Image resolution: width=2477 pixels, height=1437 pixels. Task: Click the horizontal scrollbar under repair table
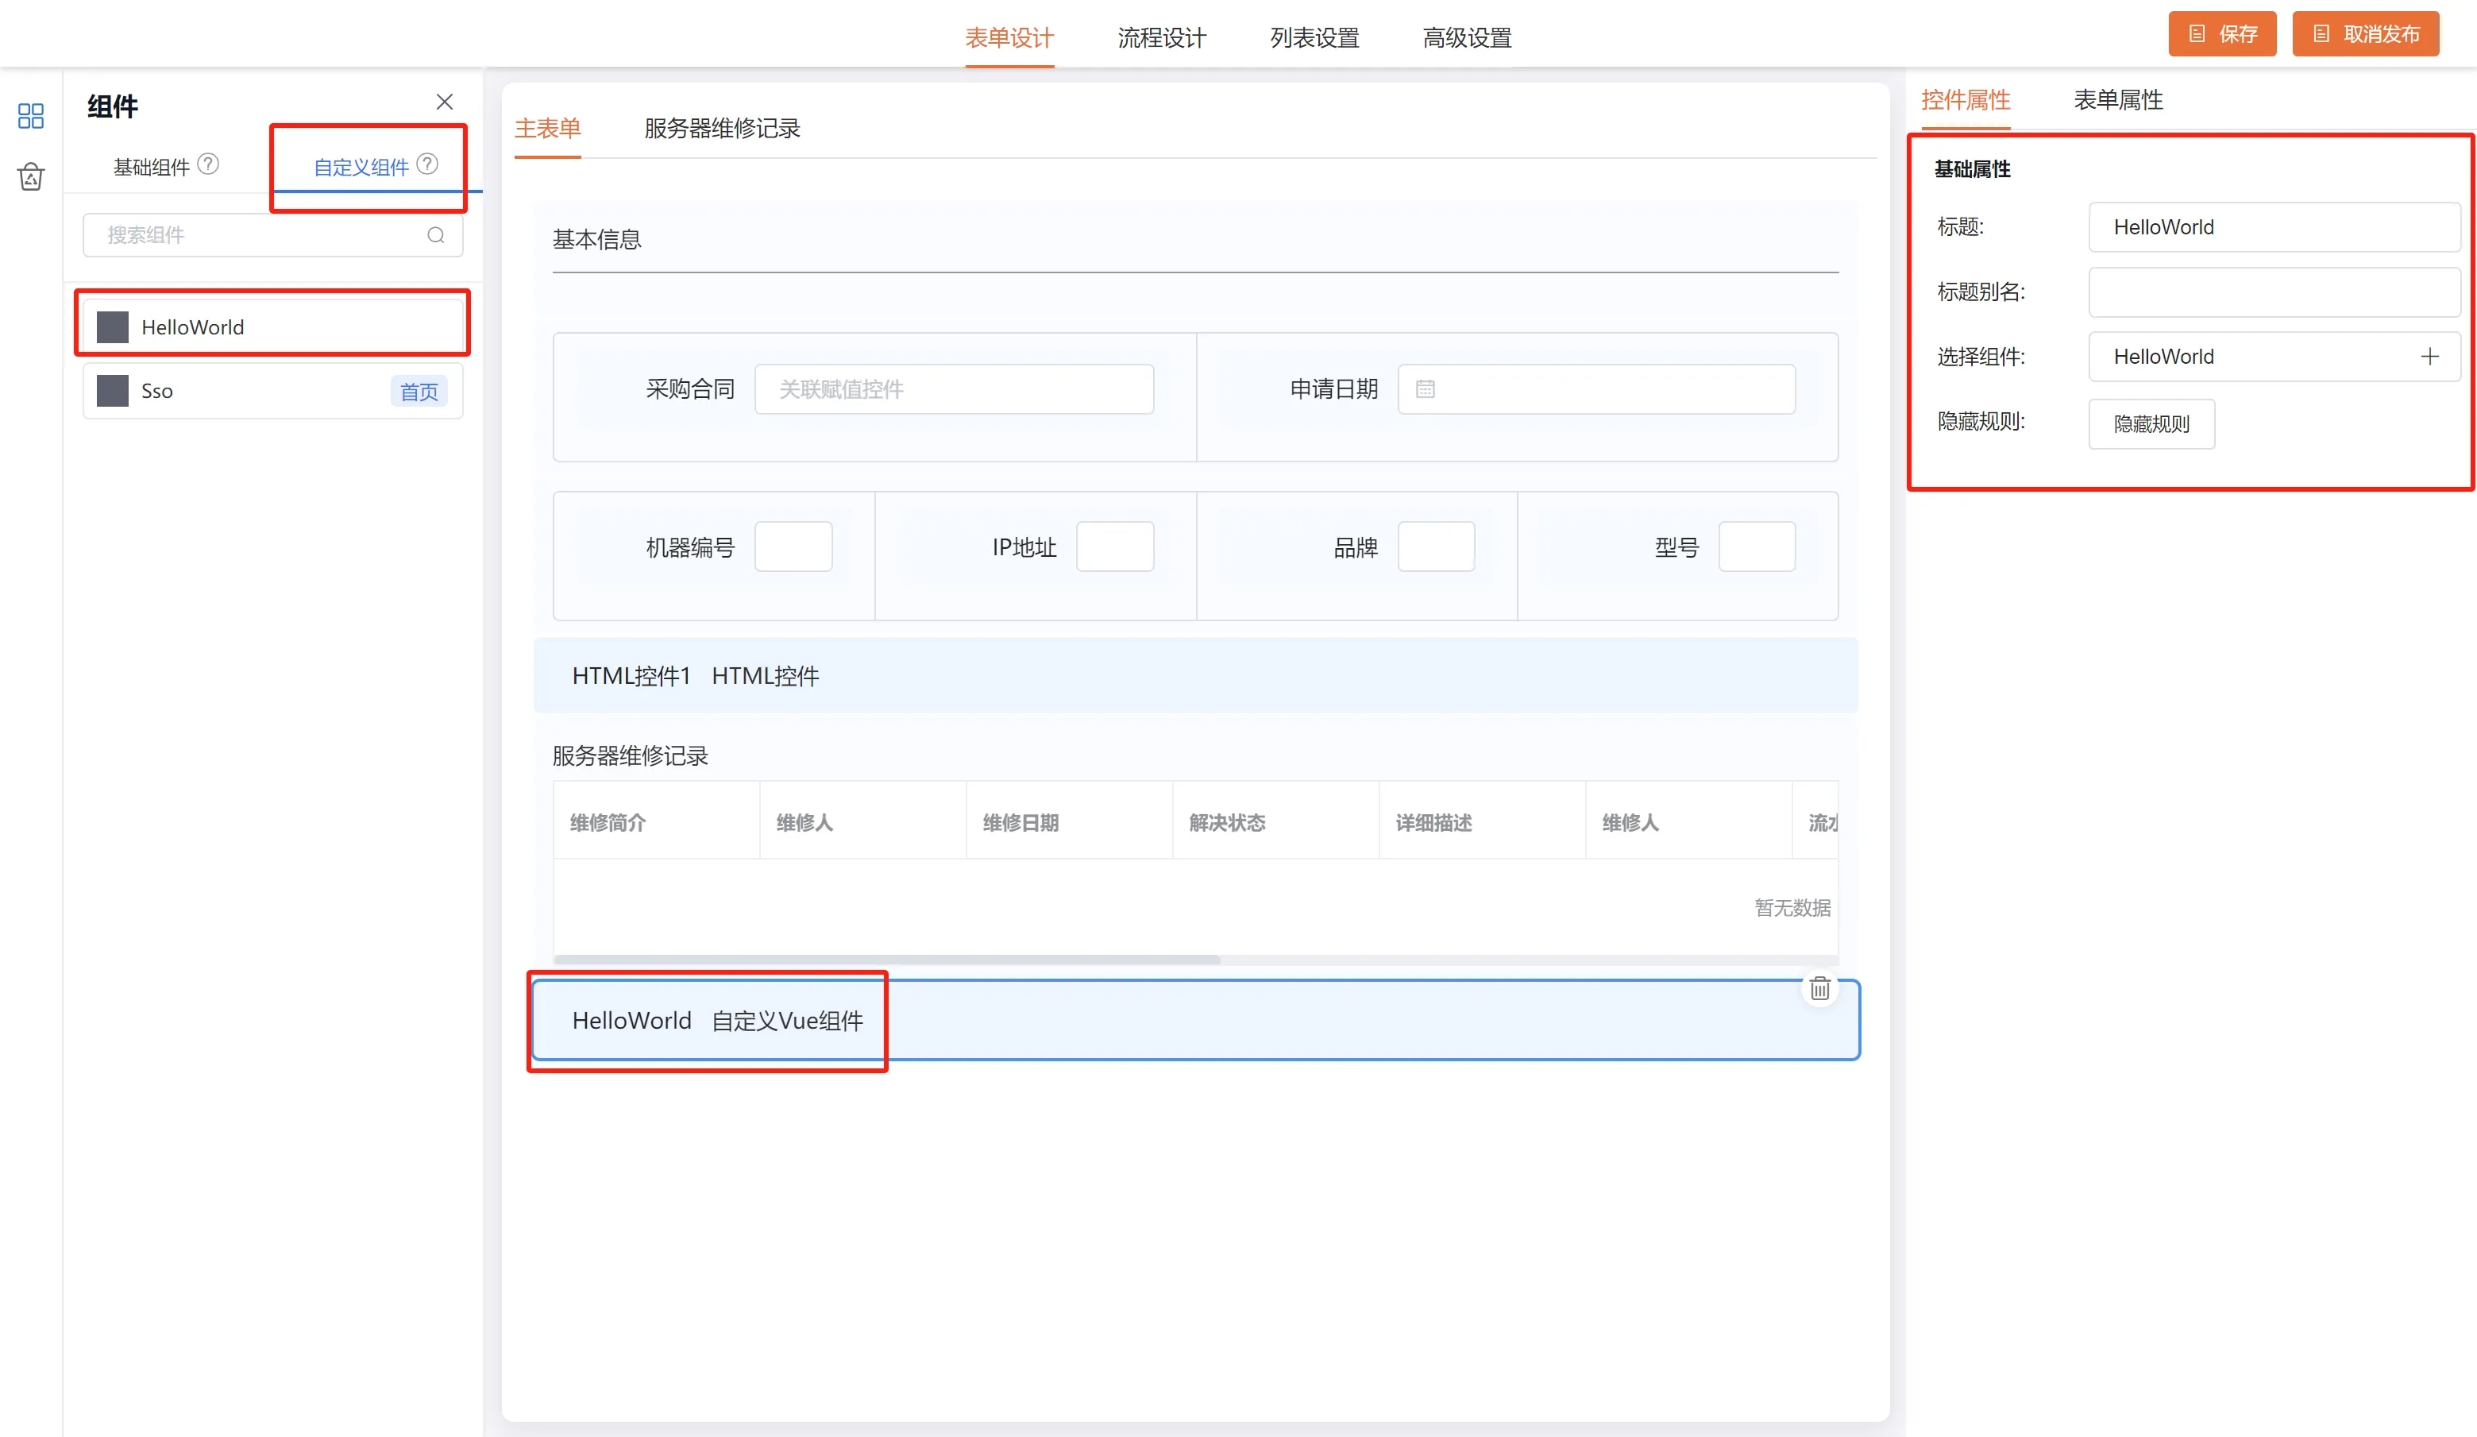886,960
